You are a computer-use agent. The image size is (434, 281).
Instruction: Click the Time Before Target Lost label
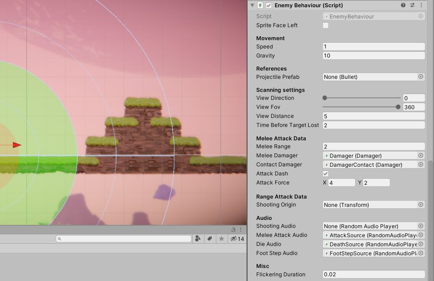pyautogui.click(x=287, y=125)
